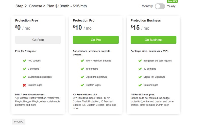The height and width of the screenshot is (125, 203).
Task: Click Pro plan's Digital Ink Signature checkmark
Action: pyautogui.click(x=82, y=77)
